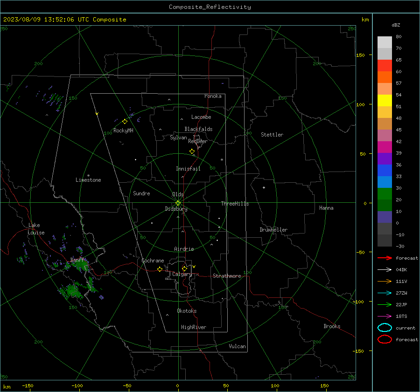This screenshot has height=392, width=420.
Task: Select the white asterisk above Limestone
Action: (x=88, y=176)
